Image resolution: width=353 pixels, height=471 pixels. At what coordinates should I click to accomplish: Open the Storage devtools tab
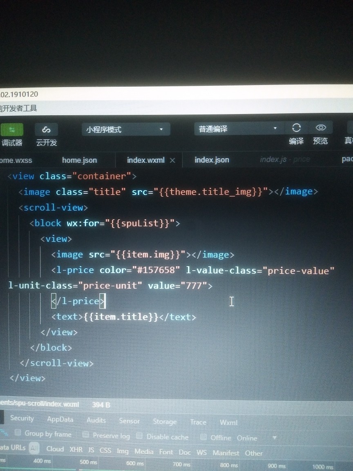[x=165, y=422]
